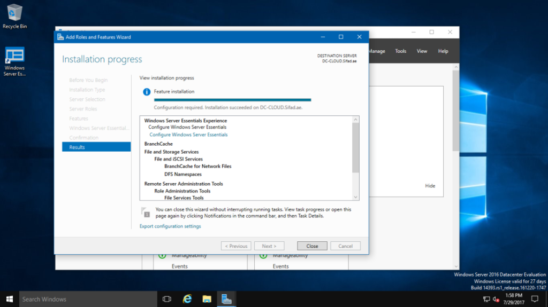Click Hide in the Server Manager welcome panel

(430, 186)
